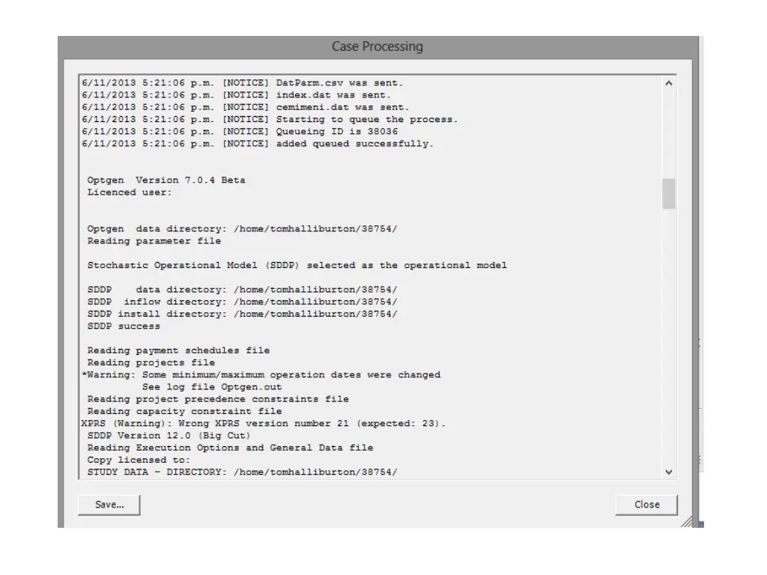Click the 'Licenced user:' line

coord(130,192)
